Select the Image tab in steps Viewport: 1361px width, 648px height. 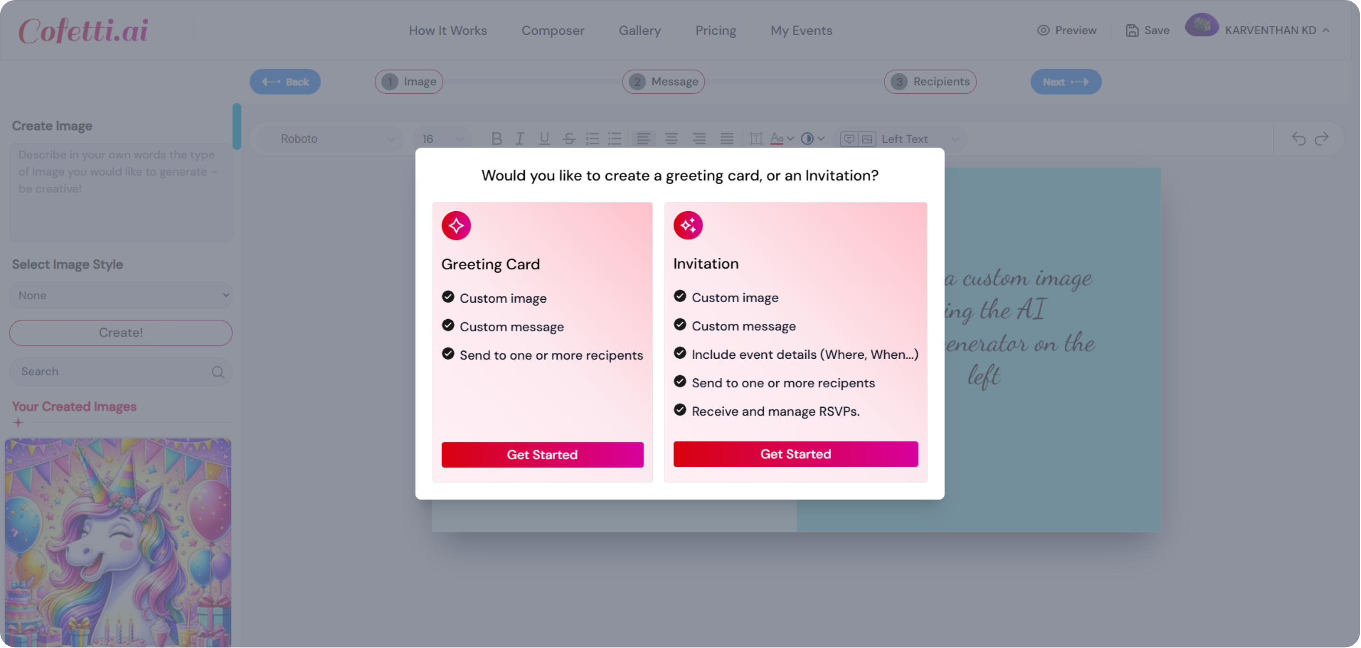click(410, 81)
